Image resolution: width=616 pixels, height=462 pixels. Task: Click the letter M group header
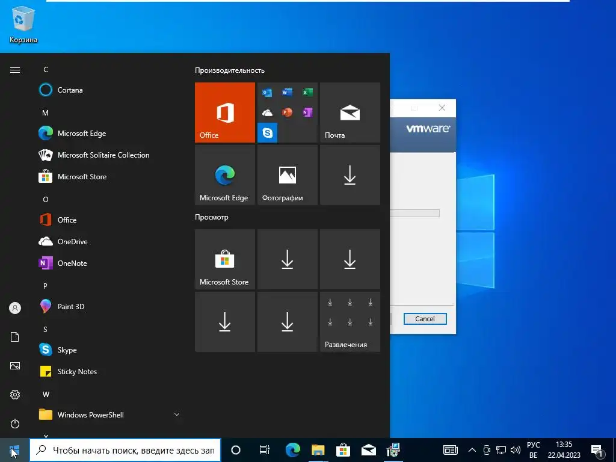[x=45, y=112]
